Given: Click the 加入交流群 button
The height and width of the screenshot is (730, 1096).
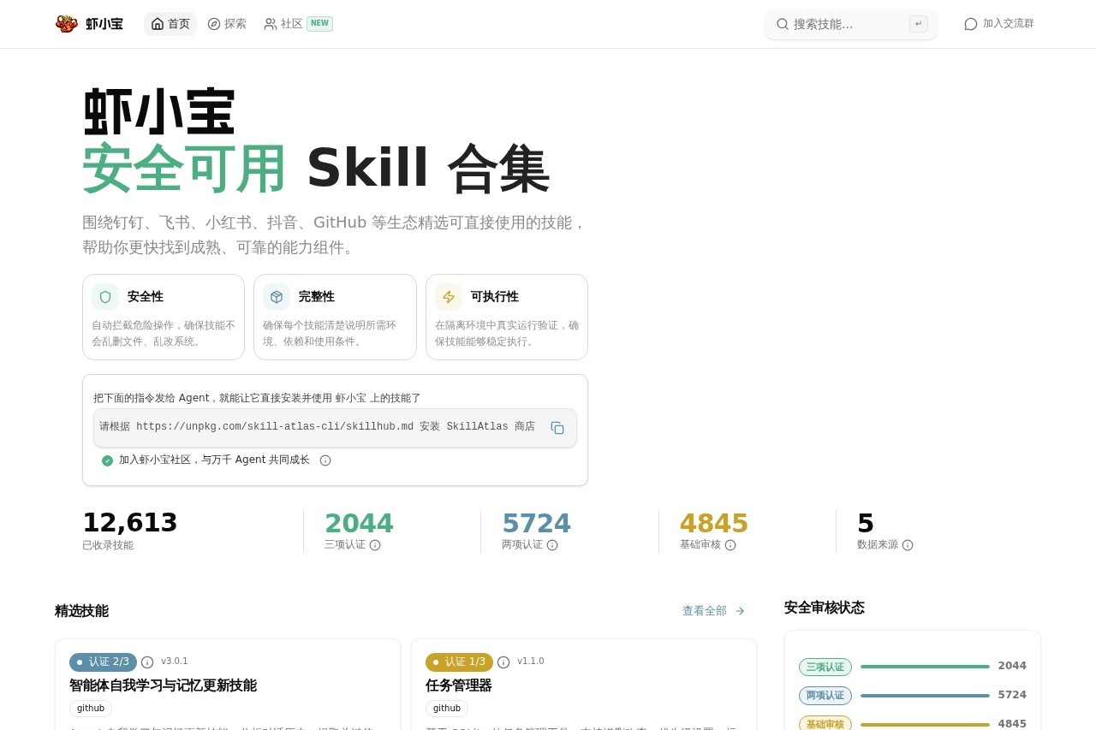Looking at the screenshot, I should pyautogui.click(x=999, y=24).
